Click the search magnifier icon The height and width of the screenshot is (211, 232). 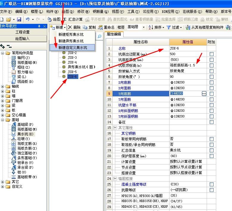pos(99,36)
